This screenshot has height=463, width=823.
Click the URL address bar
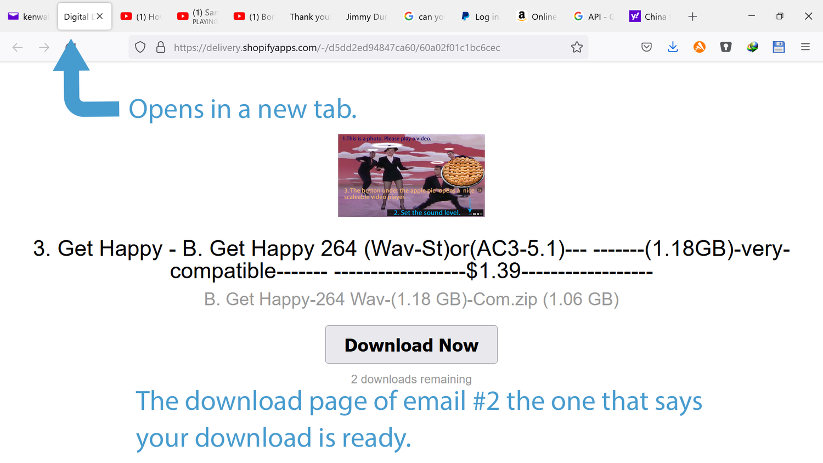pyautogui.click(x=357, y=47)
